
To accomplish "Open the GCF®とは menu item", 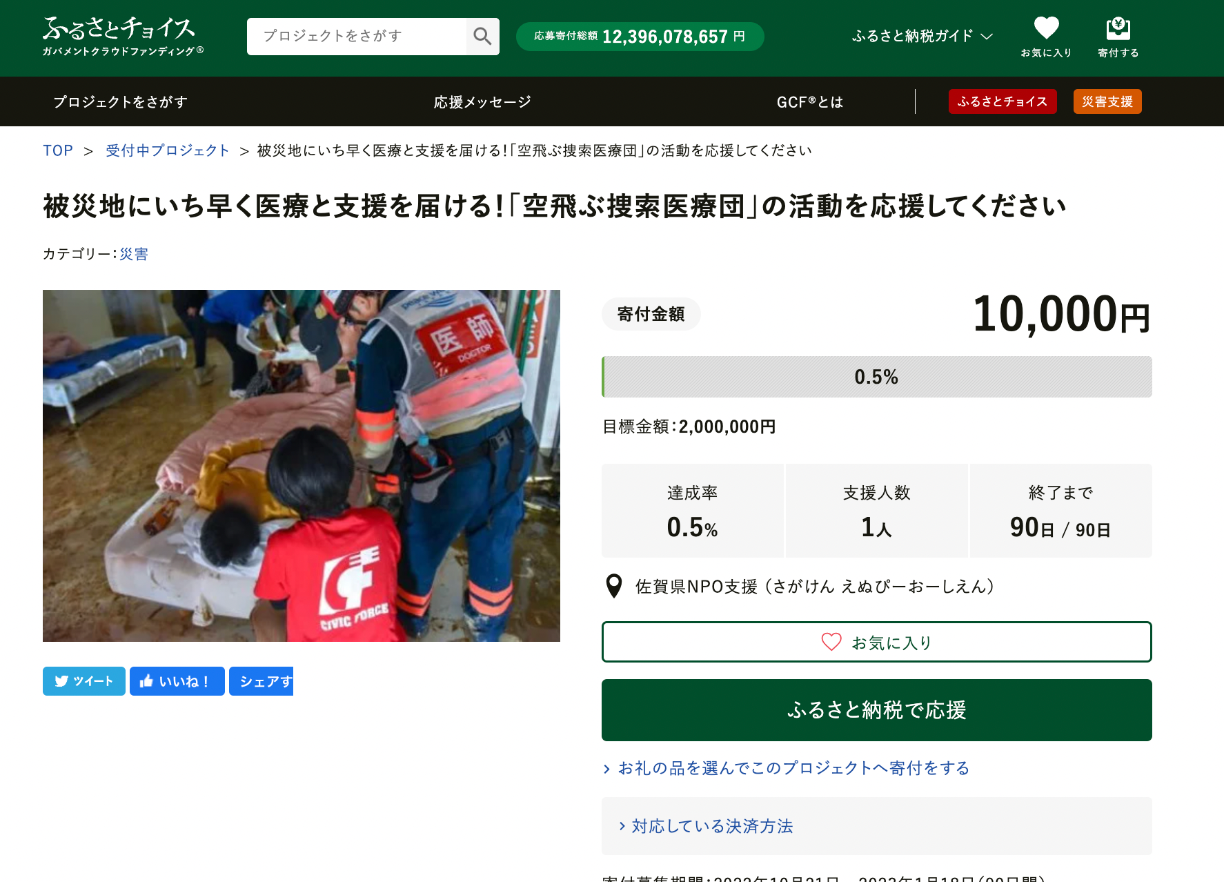I will pos(810,102).
